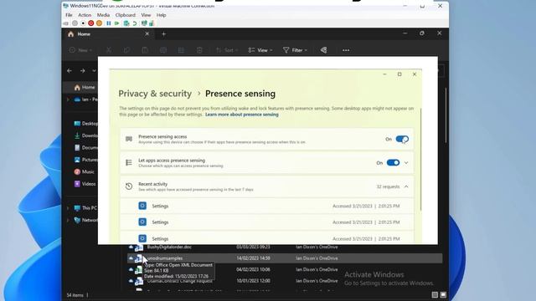The height and width of the screenshot is (301, 536).
Task: Expand the Let apps access presence sensing chevron
Action: pyautogui.click(x=406, y=163)
